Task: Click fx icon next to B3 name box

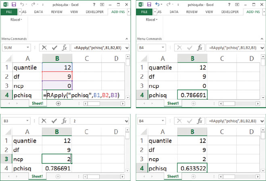Action: [x=64, y=121]
